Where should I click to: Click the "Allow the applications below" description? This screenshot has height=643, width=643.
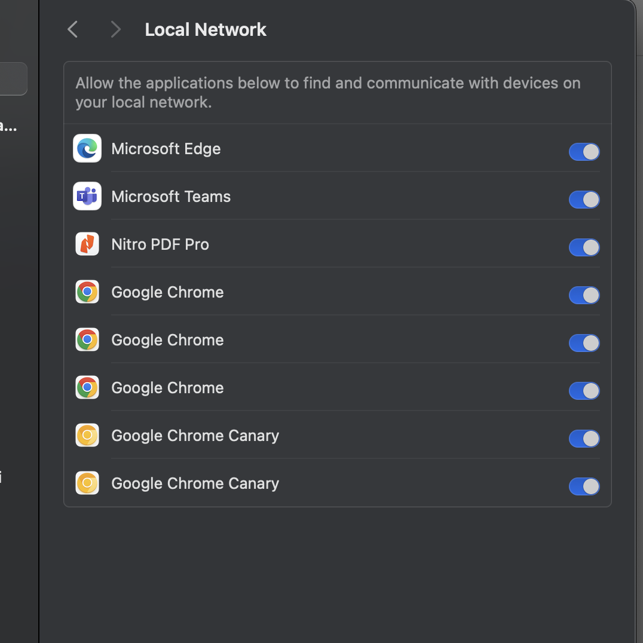(x=328, y=93)
